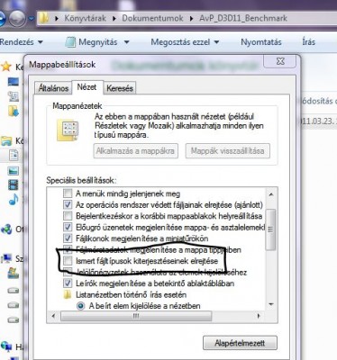The image size is (337, 360).
Task: Click the folder views icon in Mappanézetek
Action: 68,130
